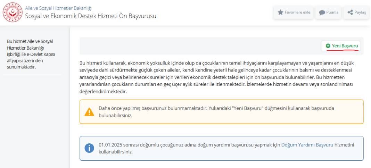The width and height of the screenshot is (371, 168).
Task: Open the Aile ve Sosyal Hizmetler Bakanlığı link
Action: coord(58,8)
